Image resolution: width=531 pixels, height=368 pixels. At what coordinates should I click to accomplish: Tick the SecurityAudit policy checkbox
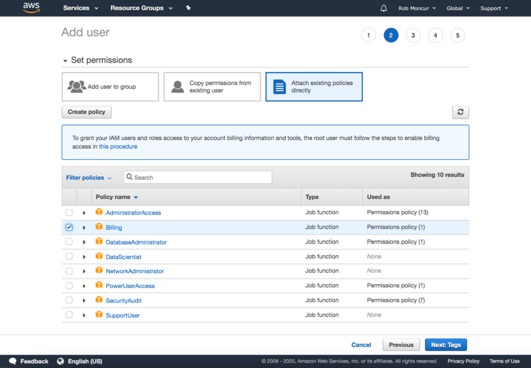(x=69, y=300)
